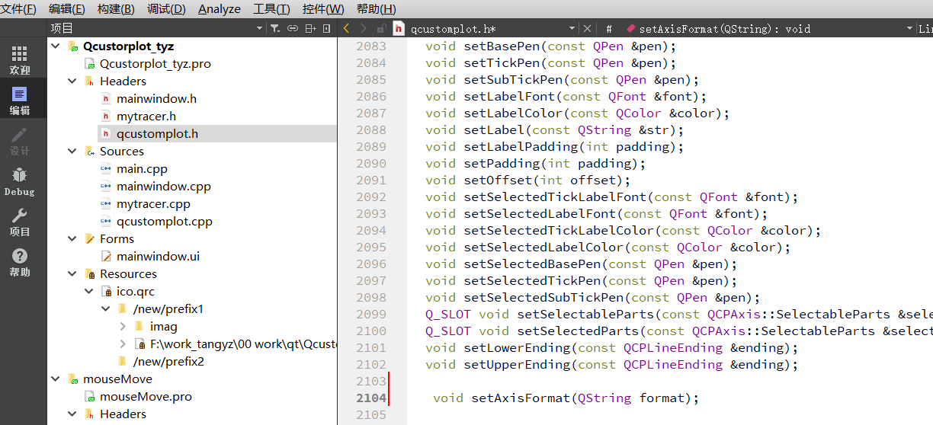
Task: Select mouseMove.pro file
Action: [146, 397]
